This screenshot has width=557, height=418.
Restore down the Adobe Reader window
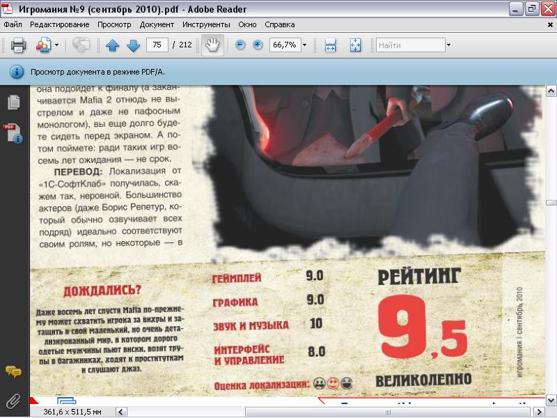pyautogui.click(x=532, y=9)
